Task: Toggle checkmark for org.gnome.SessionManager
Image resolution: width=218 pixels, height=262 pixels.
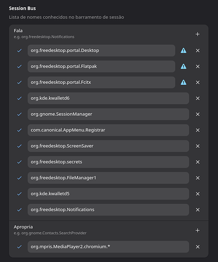Action: tap(19, 114)
